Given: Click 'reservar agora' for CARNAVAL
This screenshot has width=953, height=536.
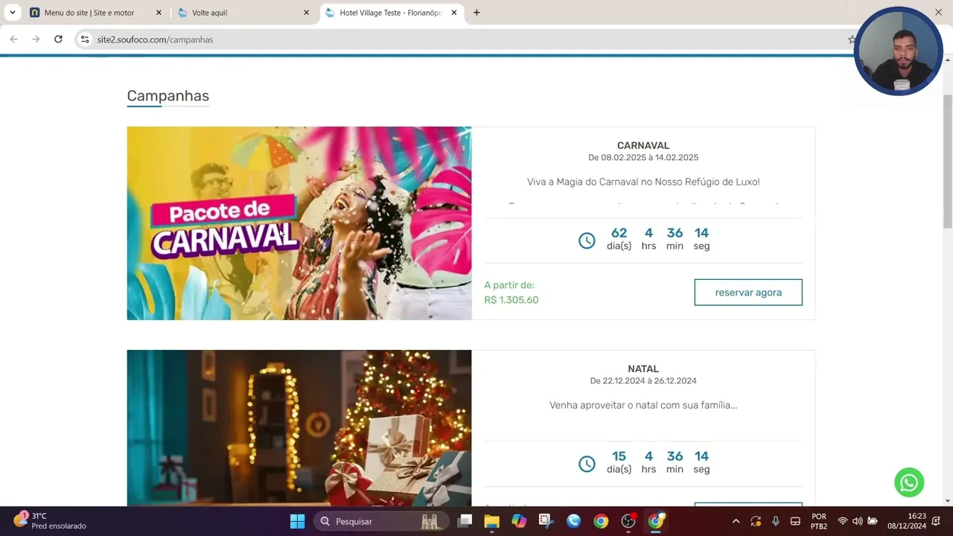Looking at the screenshot, I should (x=748, y=293).
